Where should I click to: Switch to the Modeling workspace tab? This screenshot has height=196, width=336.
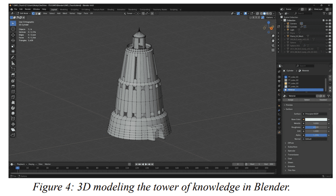click(x=64, y=9)
